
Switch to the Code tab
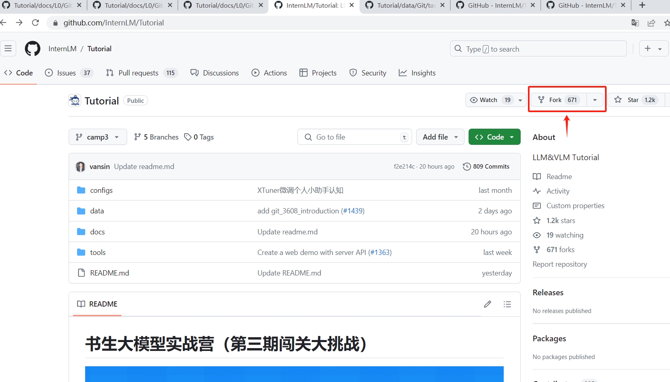tap(19, 73)
